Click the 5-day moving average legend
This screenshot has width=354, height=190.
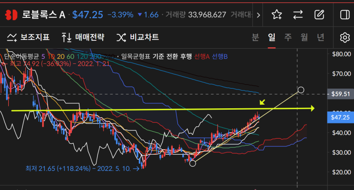(43, 56)
